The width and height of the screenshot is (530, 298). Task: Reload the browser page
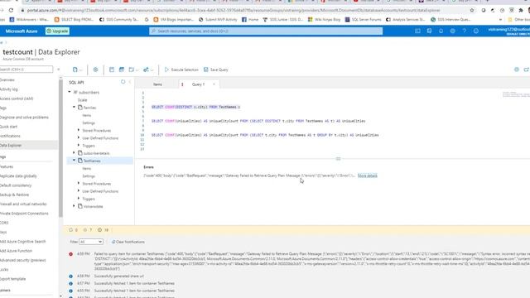pos(11,11)
